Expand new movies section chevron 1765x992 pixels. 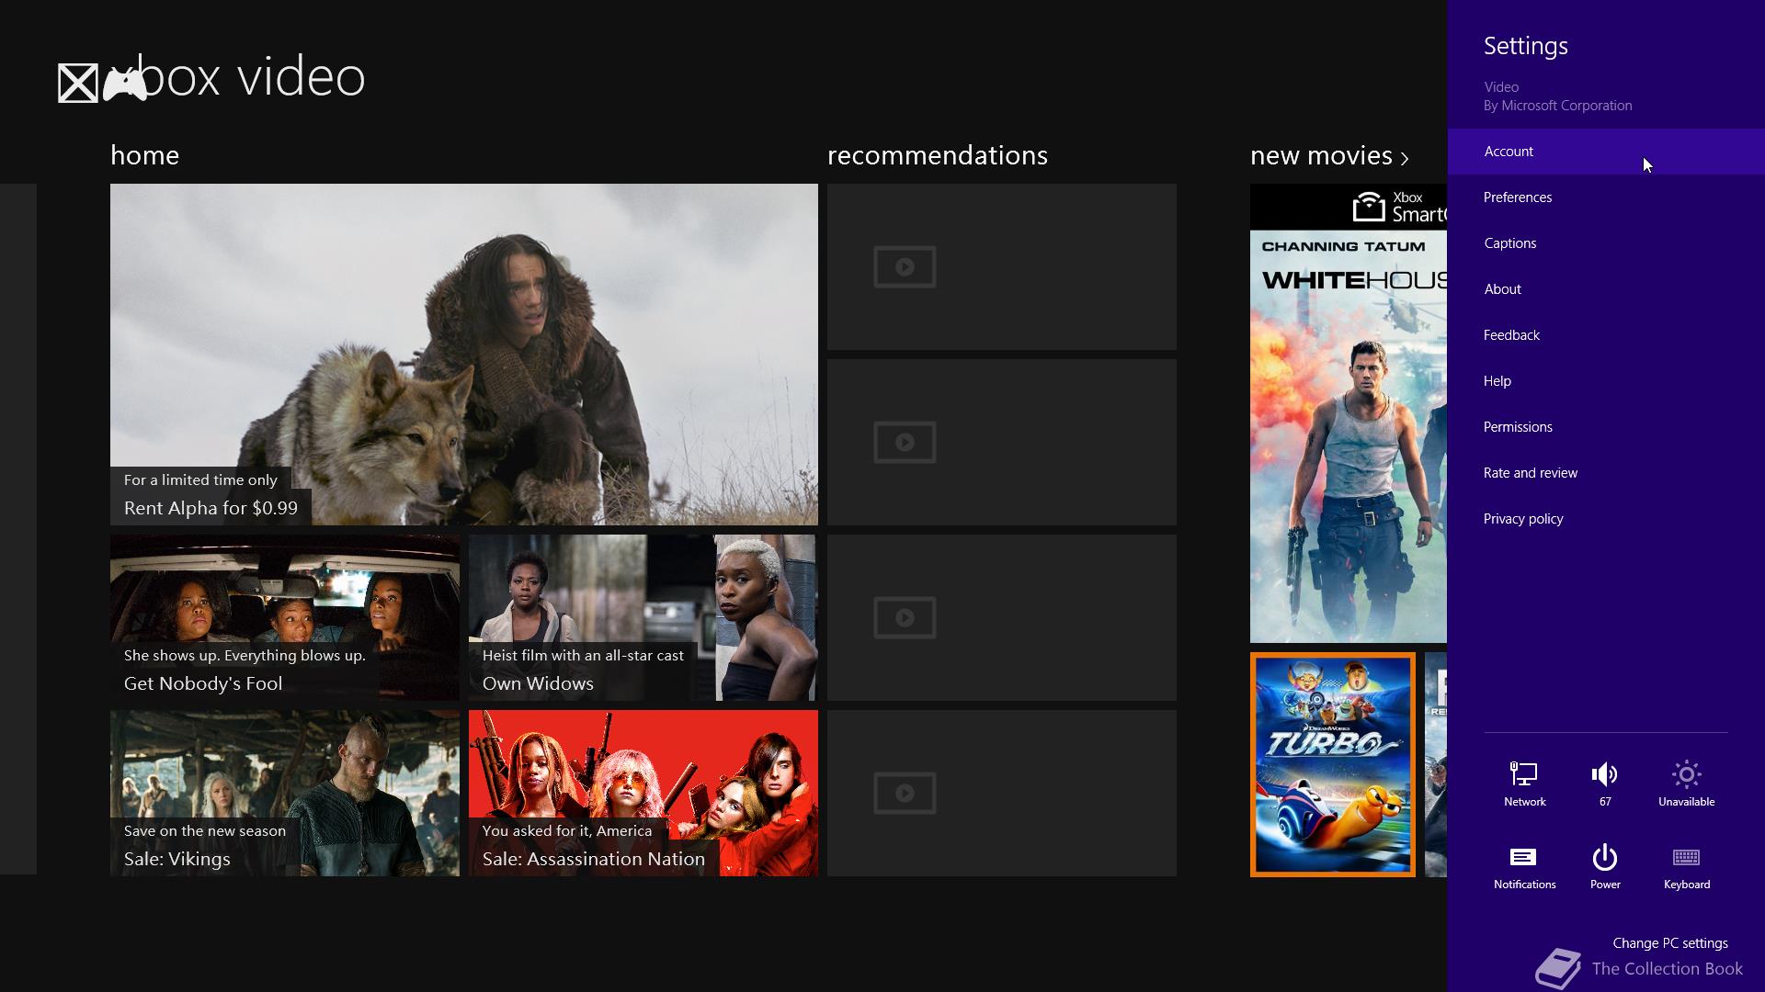coord(1405,158)
